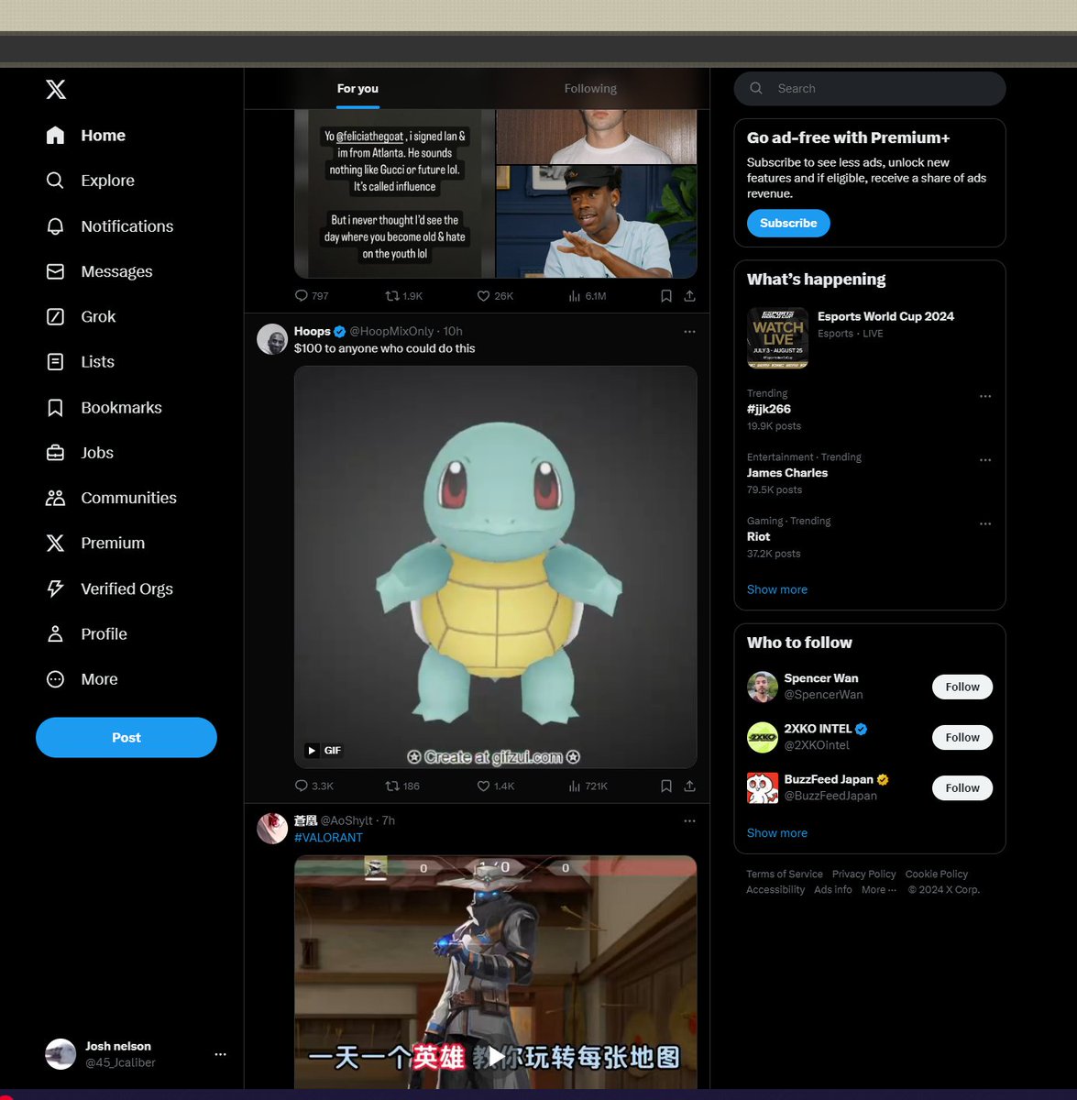Viewport: 1077px width, 1100px height.
Task: Open options for James Charles trend
Action: [985, 460]
